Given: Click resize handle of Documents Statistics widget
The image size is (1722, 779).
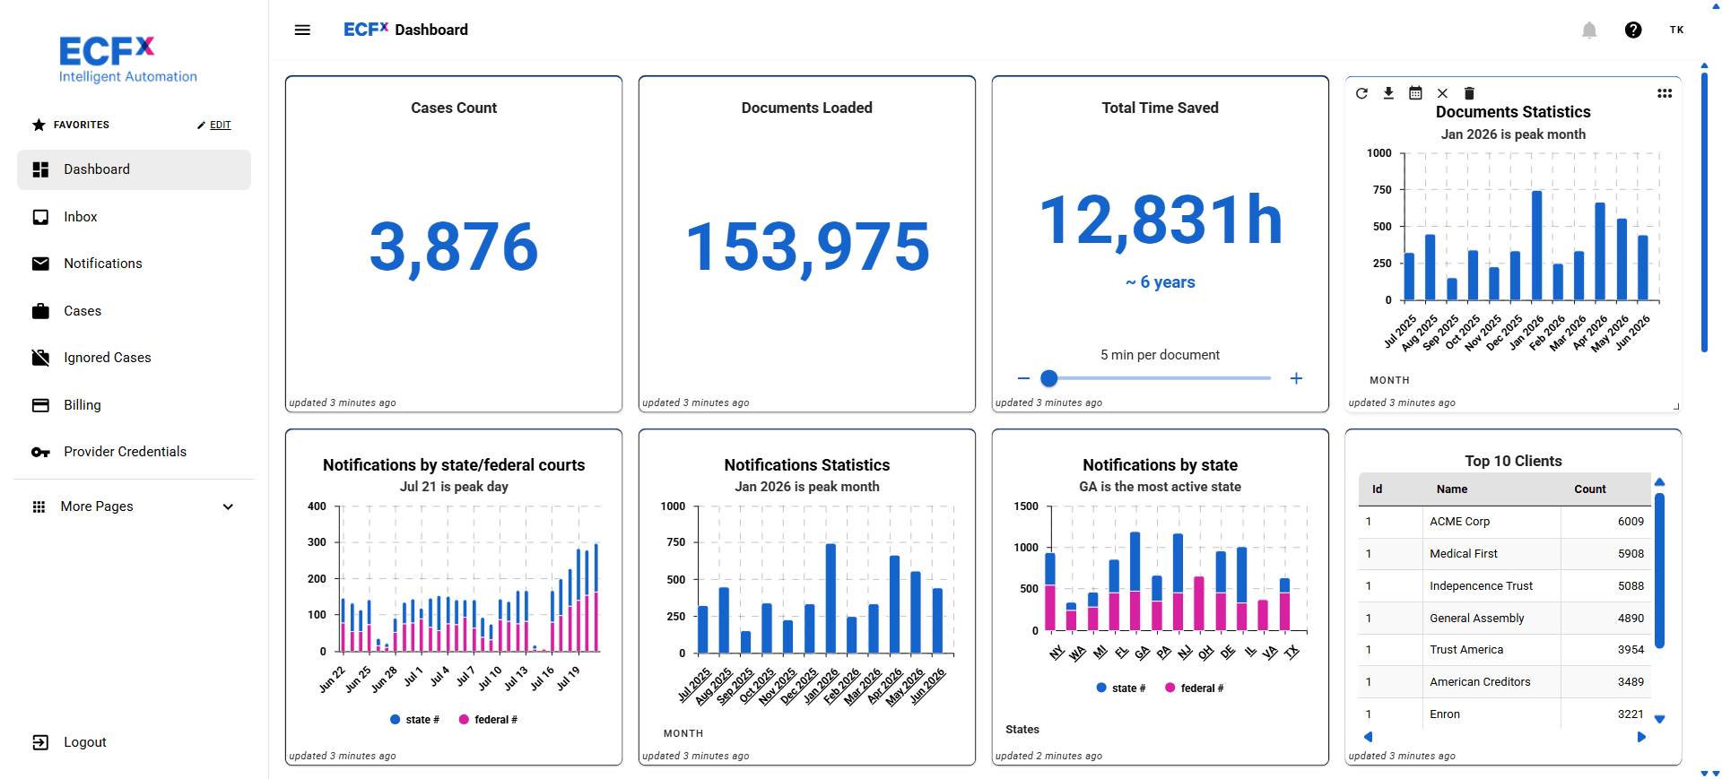Looking at the screenshot, I should pyautogui.click(x=1676, y=407).
